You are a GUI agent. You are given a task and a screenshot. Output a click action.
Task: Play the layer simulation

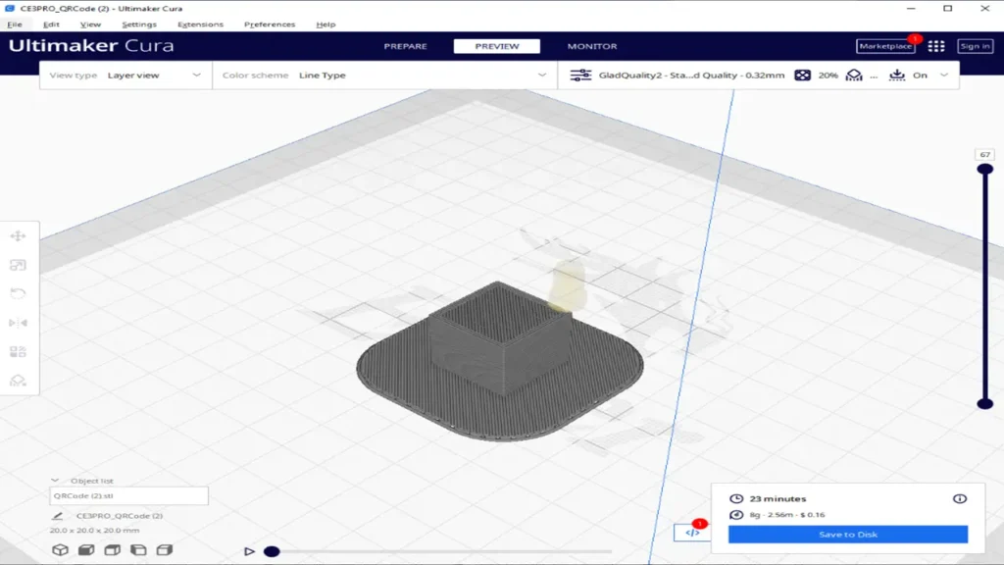tap(250, 551)
